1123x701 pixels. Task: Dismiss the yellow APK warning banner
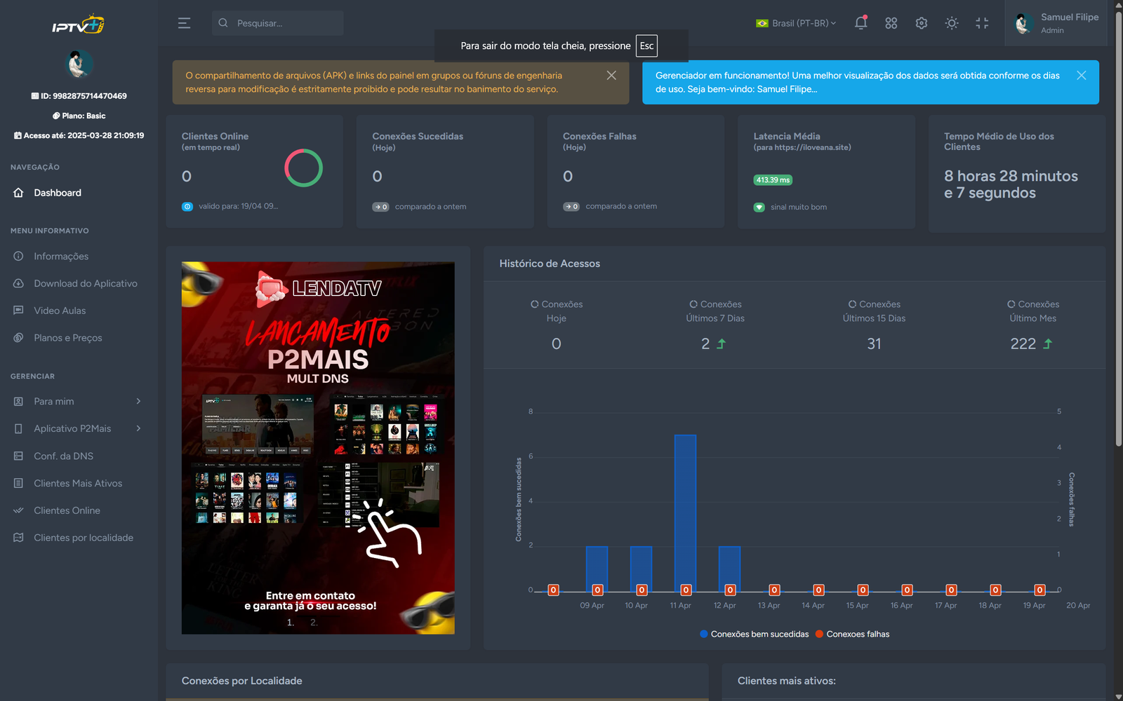tap(611, 75)
